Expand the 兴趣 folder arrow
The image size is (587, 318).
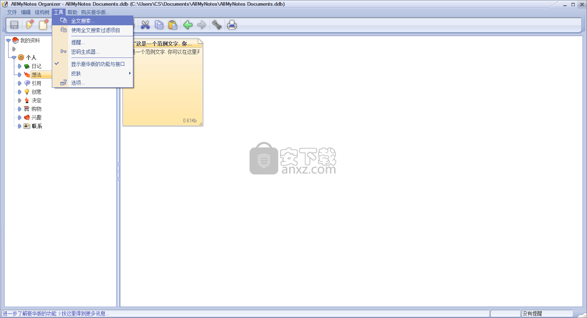(20, 117)
